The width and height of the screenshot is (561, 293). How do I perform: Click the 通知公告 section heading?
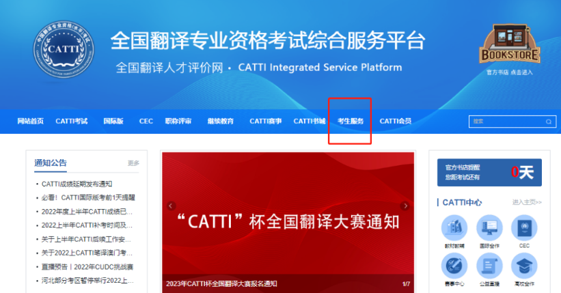click(x=51, y=163)
